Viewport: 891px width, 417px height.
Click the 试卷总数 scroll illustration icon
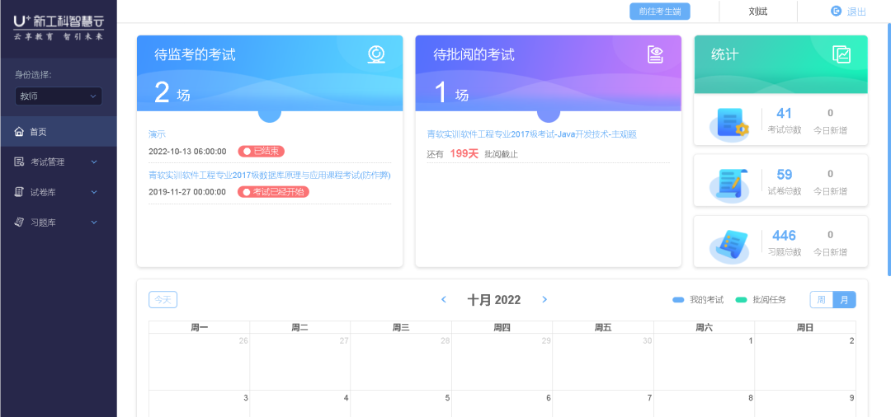click(730, 185)
